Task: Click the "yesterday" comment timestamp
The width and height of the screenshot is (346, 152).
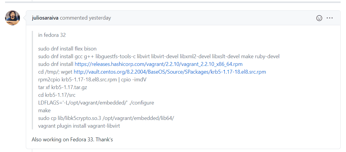Action: (x=100, y=18)
